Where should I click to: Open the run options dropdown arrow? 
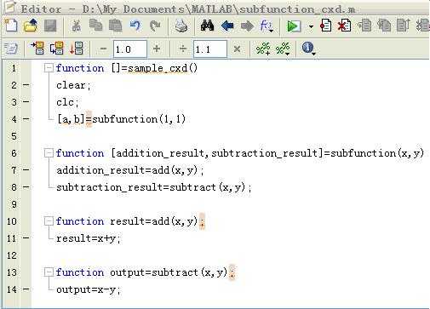click(x=311, y=27)
